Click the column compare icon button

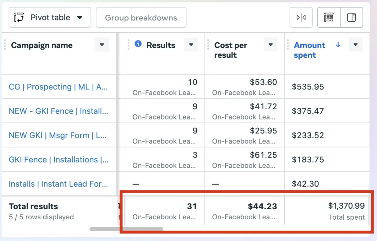(301, 18)
